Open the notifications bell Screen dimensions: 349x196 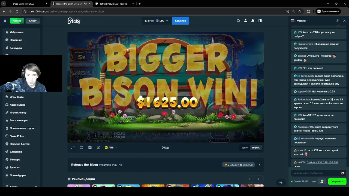click(x=253, y=21)
